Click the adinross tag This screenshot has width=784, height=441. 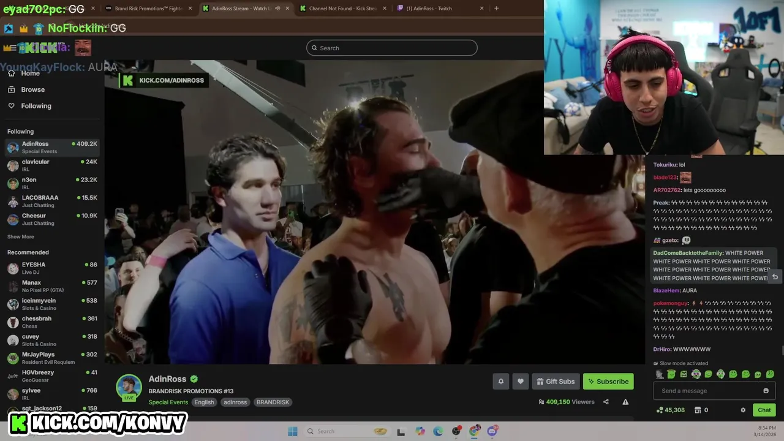[235, 402]
